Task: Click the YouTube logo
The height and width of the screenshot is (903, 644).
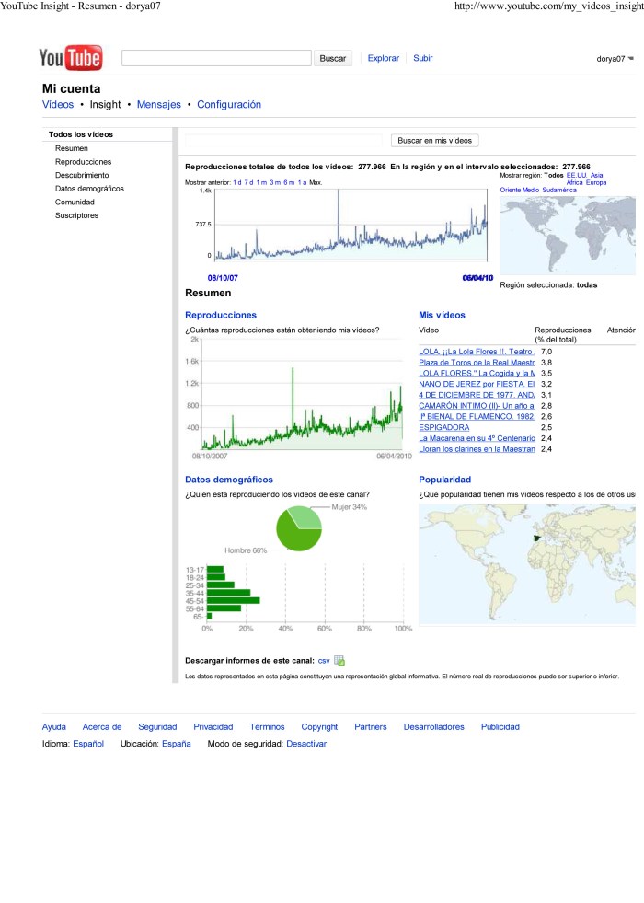Action: 71,58
